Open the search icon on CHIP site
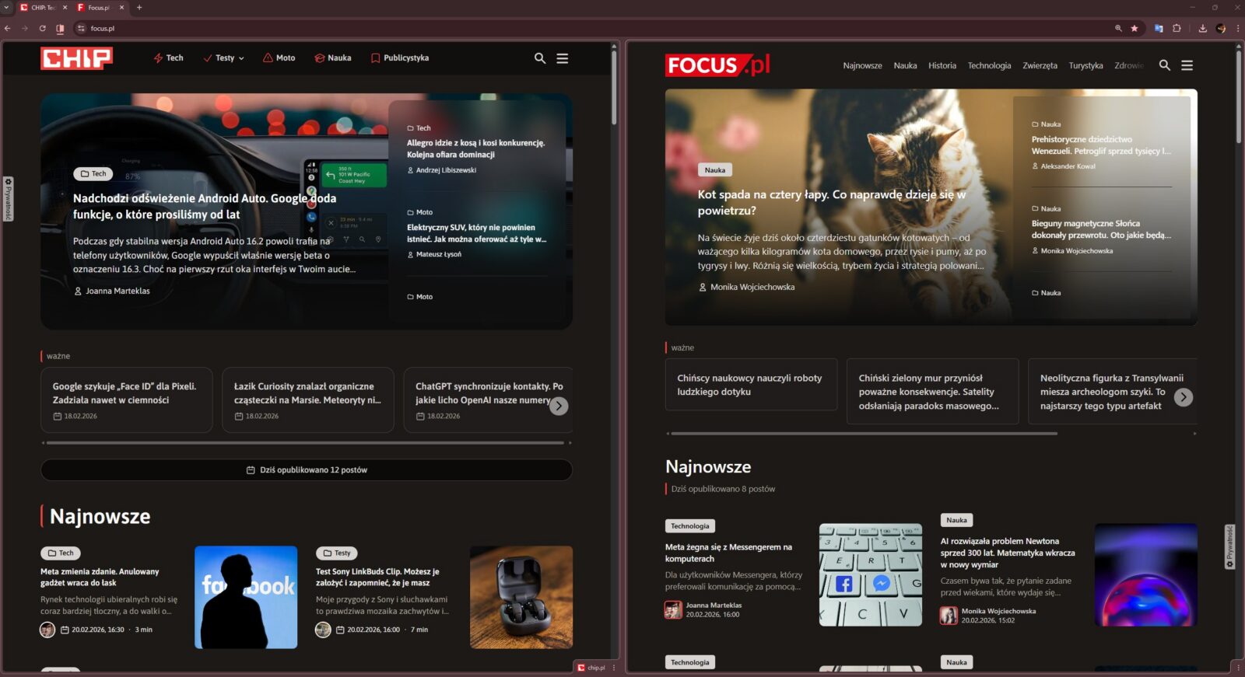This screenshot has height=677, width=1245. point(539,58)
